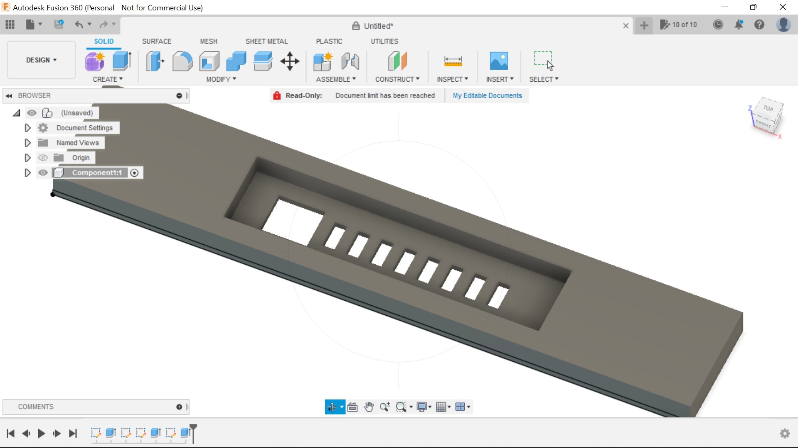Expand the Named Views folder

pyautogui.click(x=27, y=143)
